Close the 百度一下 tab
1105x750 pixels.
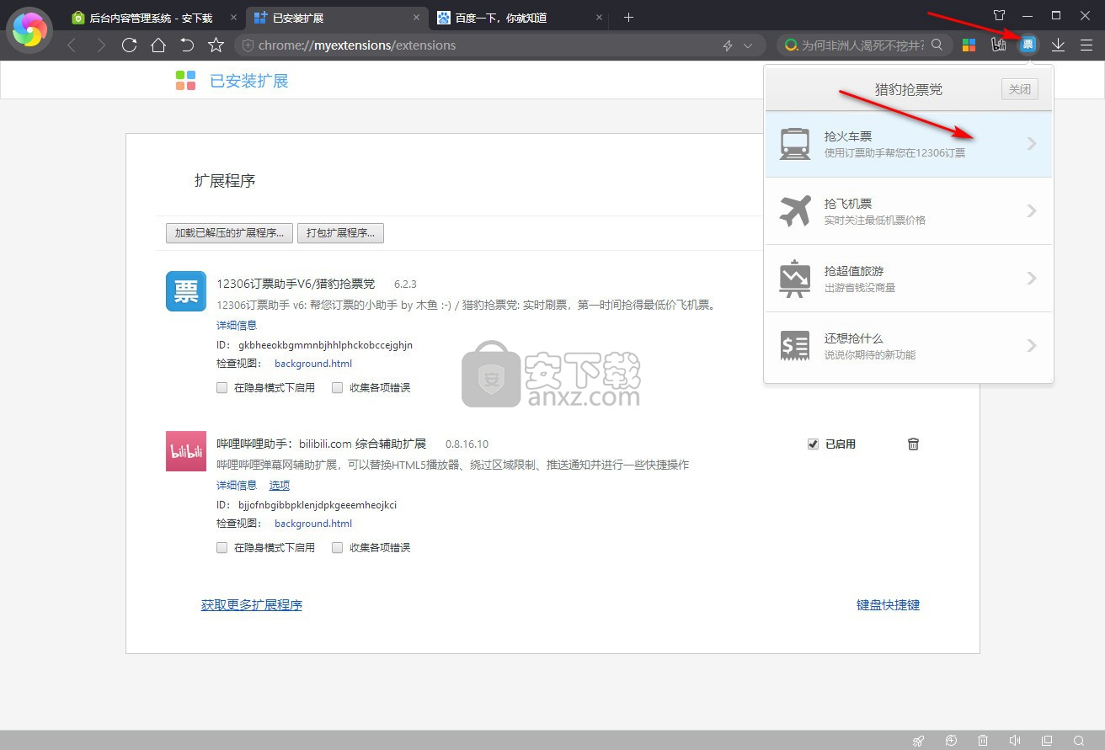pos(599,17)
